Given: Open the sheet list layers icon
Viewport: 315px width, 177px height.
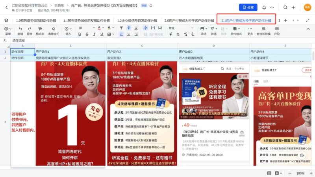Looking at the screenshot, I should click(6, 20).
